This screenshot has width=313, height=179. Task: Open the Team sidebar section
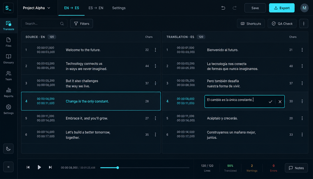point(9,76)
